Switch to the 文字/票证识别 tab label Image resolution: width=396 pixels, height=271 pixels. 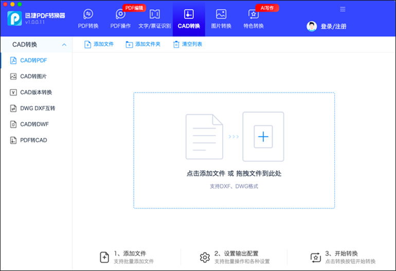click(155, 26)
